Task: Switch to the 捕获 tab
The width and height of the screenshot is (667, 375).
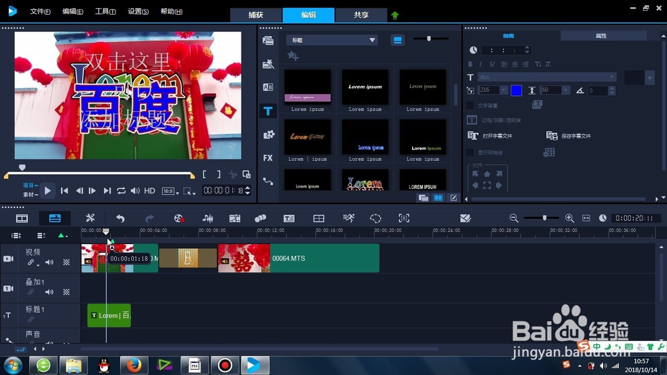Action: (x=256, y=15)
